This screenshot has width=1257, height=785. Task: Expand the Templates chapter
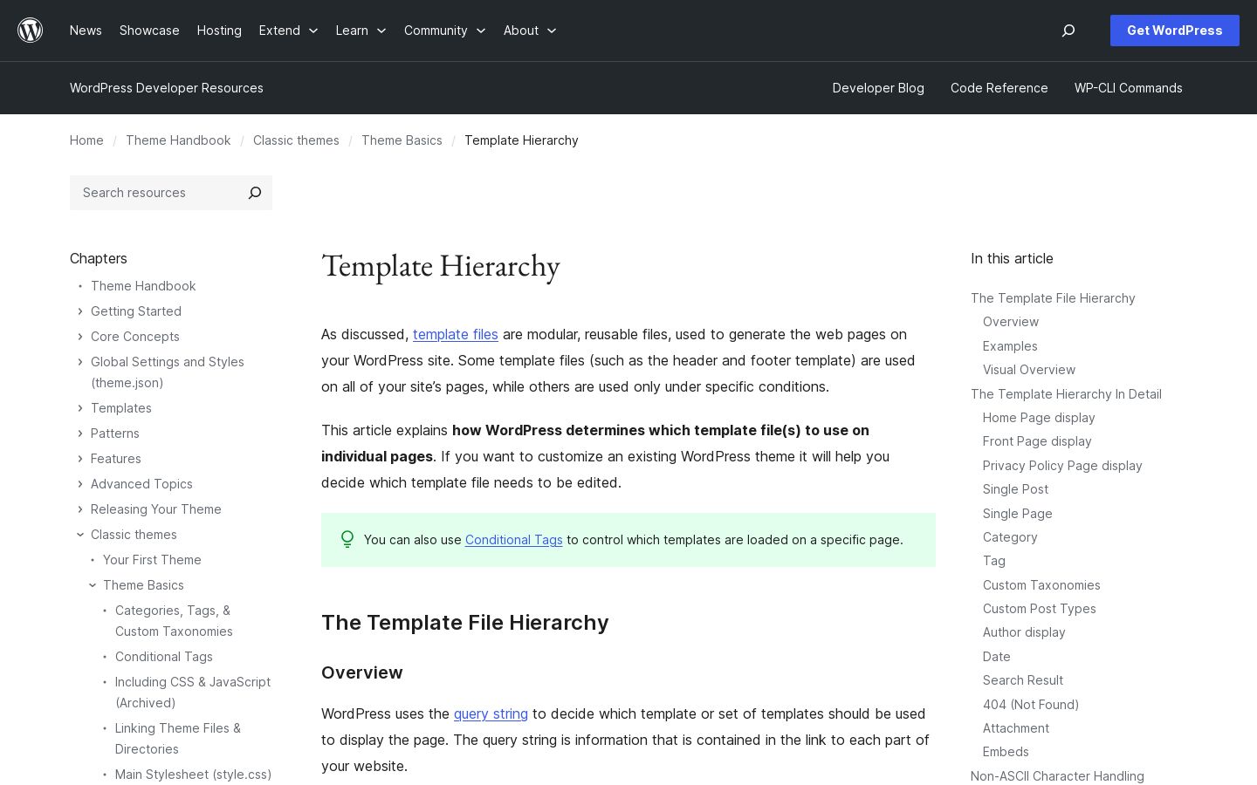80,408
